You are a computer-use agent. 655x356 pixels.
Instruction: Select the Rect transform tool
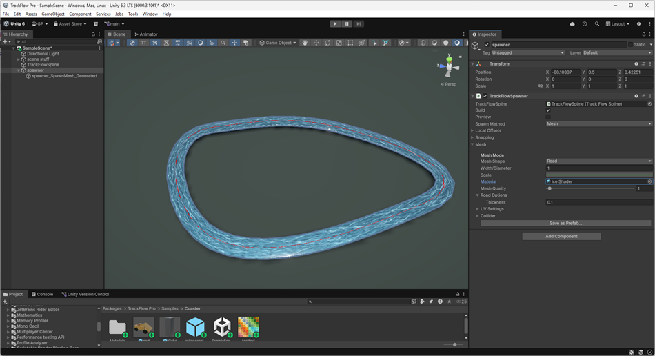[x=350, y=43]
